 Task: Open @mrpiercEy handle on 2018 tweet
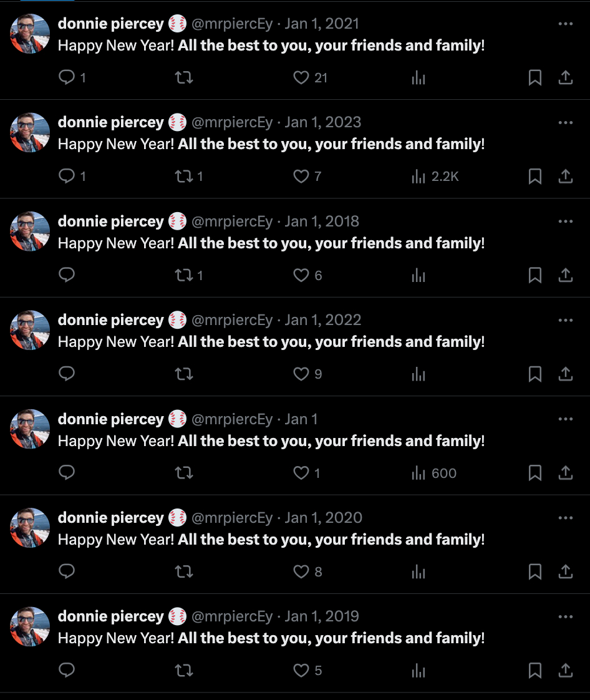(x=232, y=221)
